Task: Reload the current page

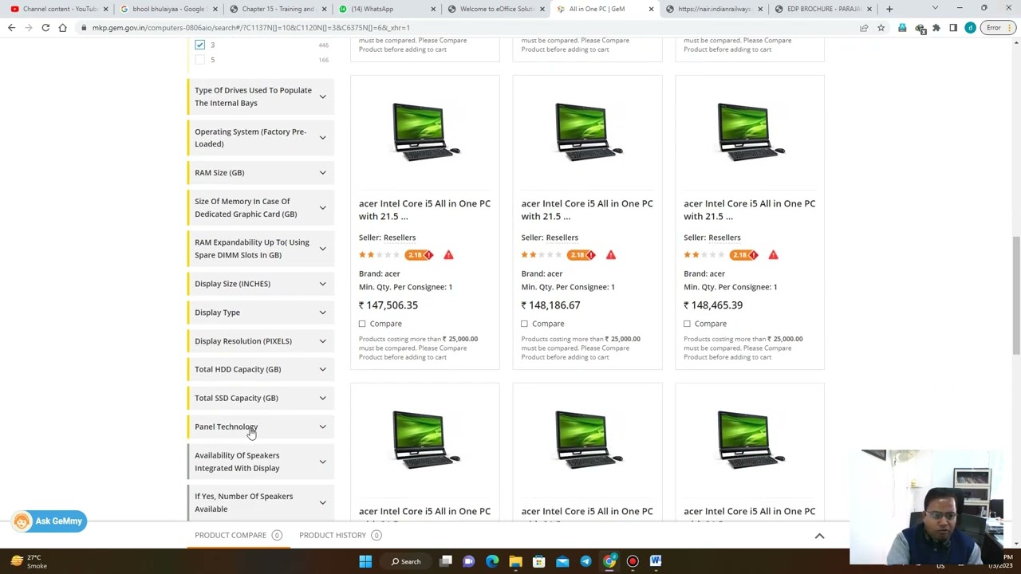Action: (x=45, y=28)
